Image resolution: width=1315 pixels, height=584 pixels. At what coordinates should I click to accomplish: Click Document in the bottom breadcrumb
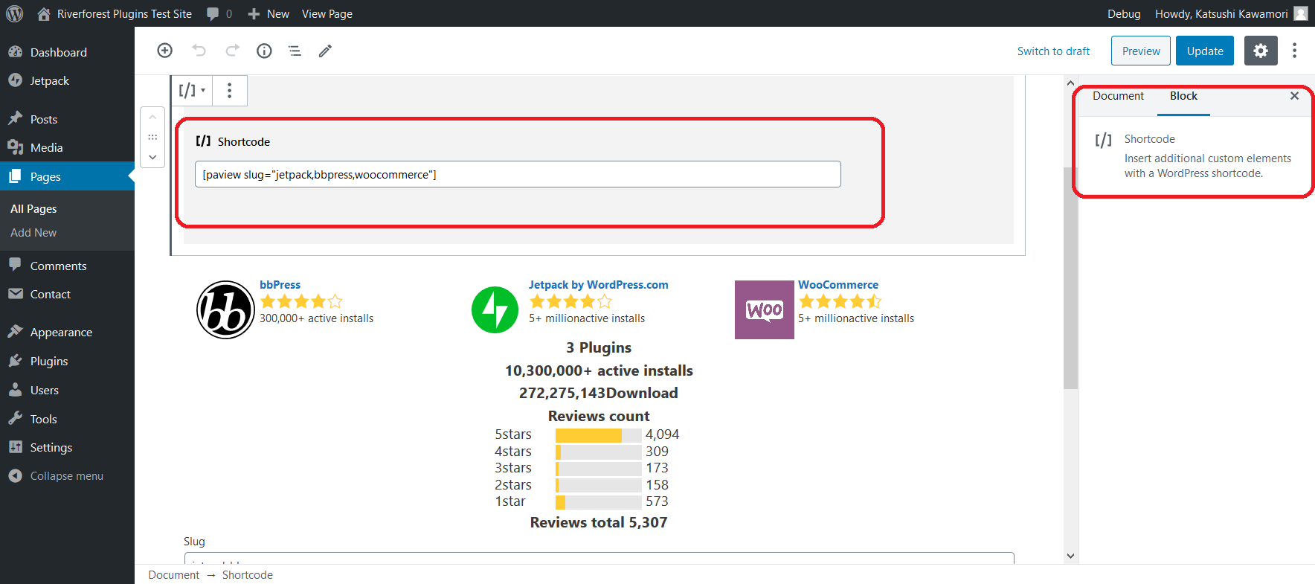pyautogui.click(x=173, y=575)
